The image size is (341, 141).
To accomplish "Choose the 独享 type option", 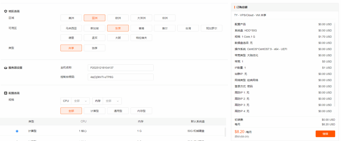I will click(95, 48).
